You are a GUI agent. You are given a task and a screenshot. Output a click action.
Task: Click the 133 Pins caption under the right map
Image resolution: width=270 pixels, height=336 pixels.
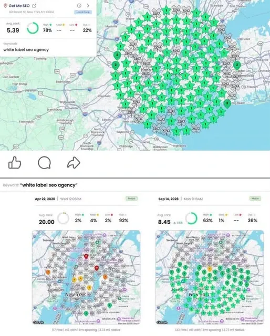210,330
